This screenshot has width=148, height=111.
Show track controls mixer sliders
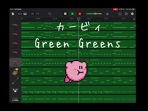pos(32,14)
